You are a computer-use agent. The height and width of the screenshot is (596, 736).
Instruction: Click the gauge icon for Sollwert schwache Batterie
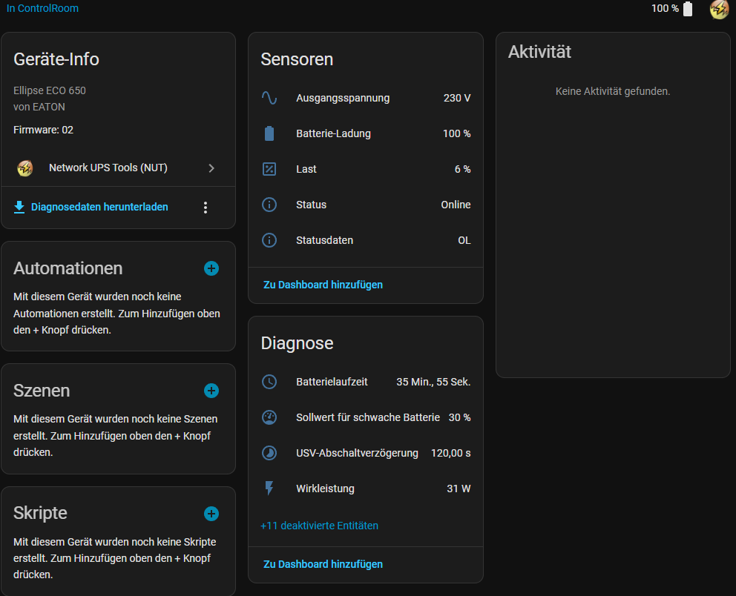coord(269,417)
